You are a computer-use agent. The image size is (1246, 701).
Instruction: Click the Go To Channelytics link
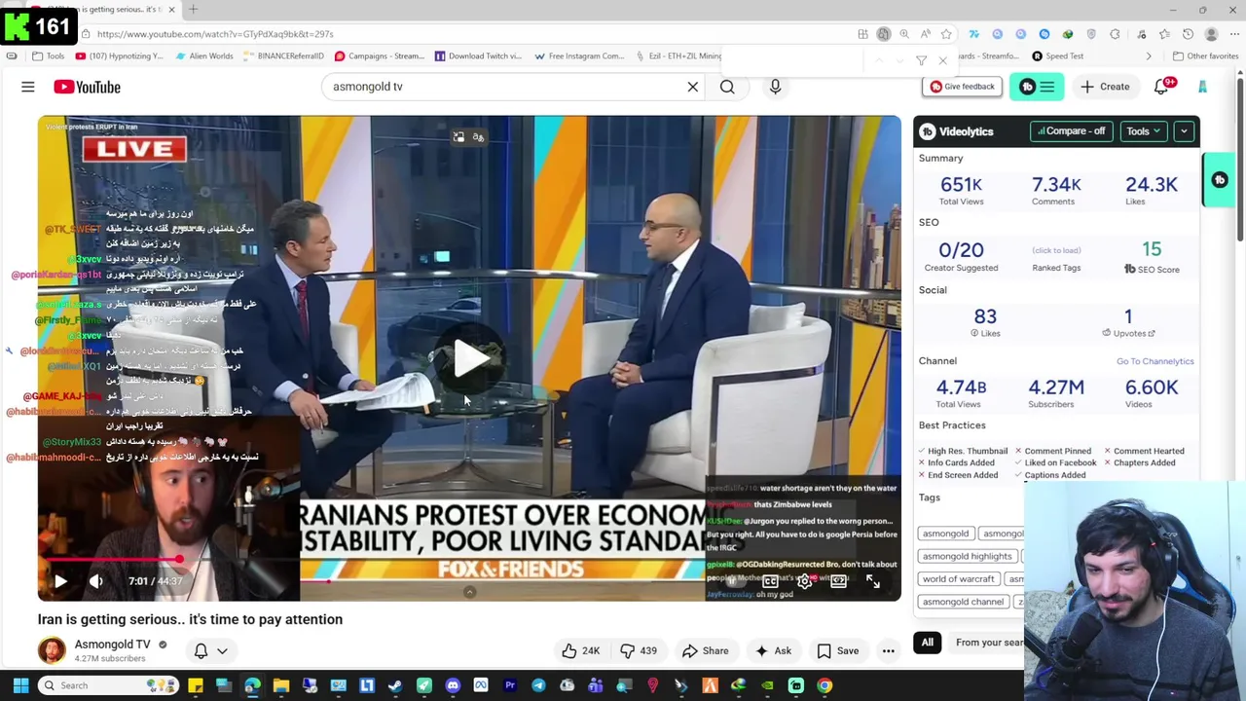click(x=1154, y=361)
